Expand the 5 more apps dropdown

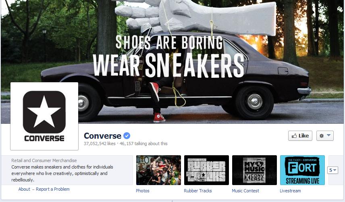tap(333, 170)
